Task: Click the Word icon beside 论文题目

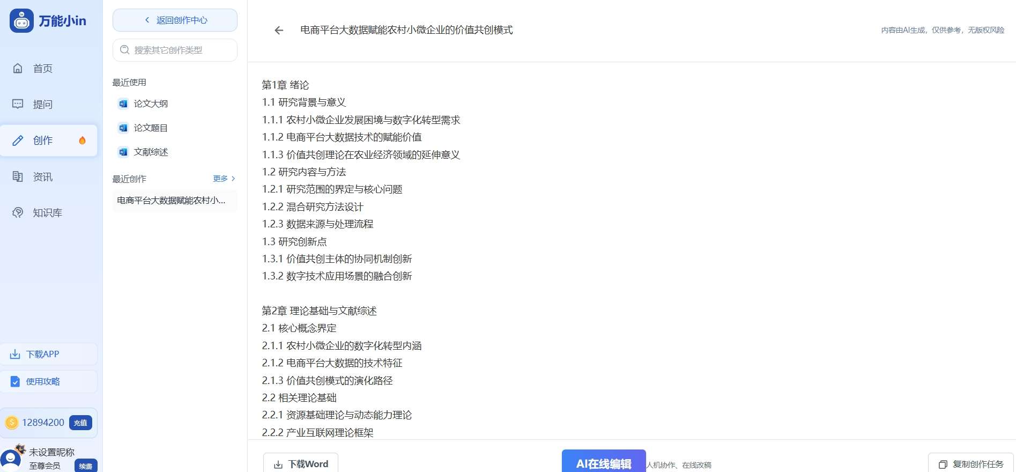Action: click(x=123, y=128)
